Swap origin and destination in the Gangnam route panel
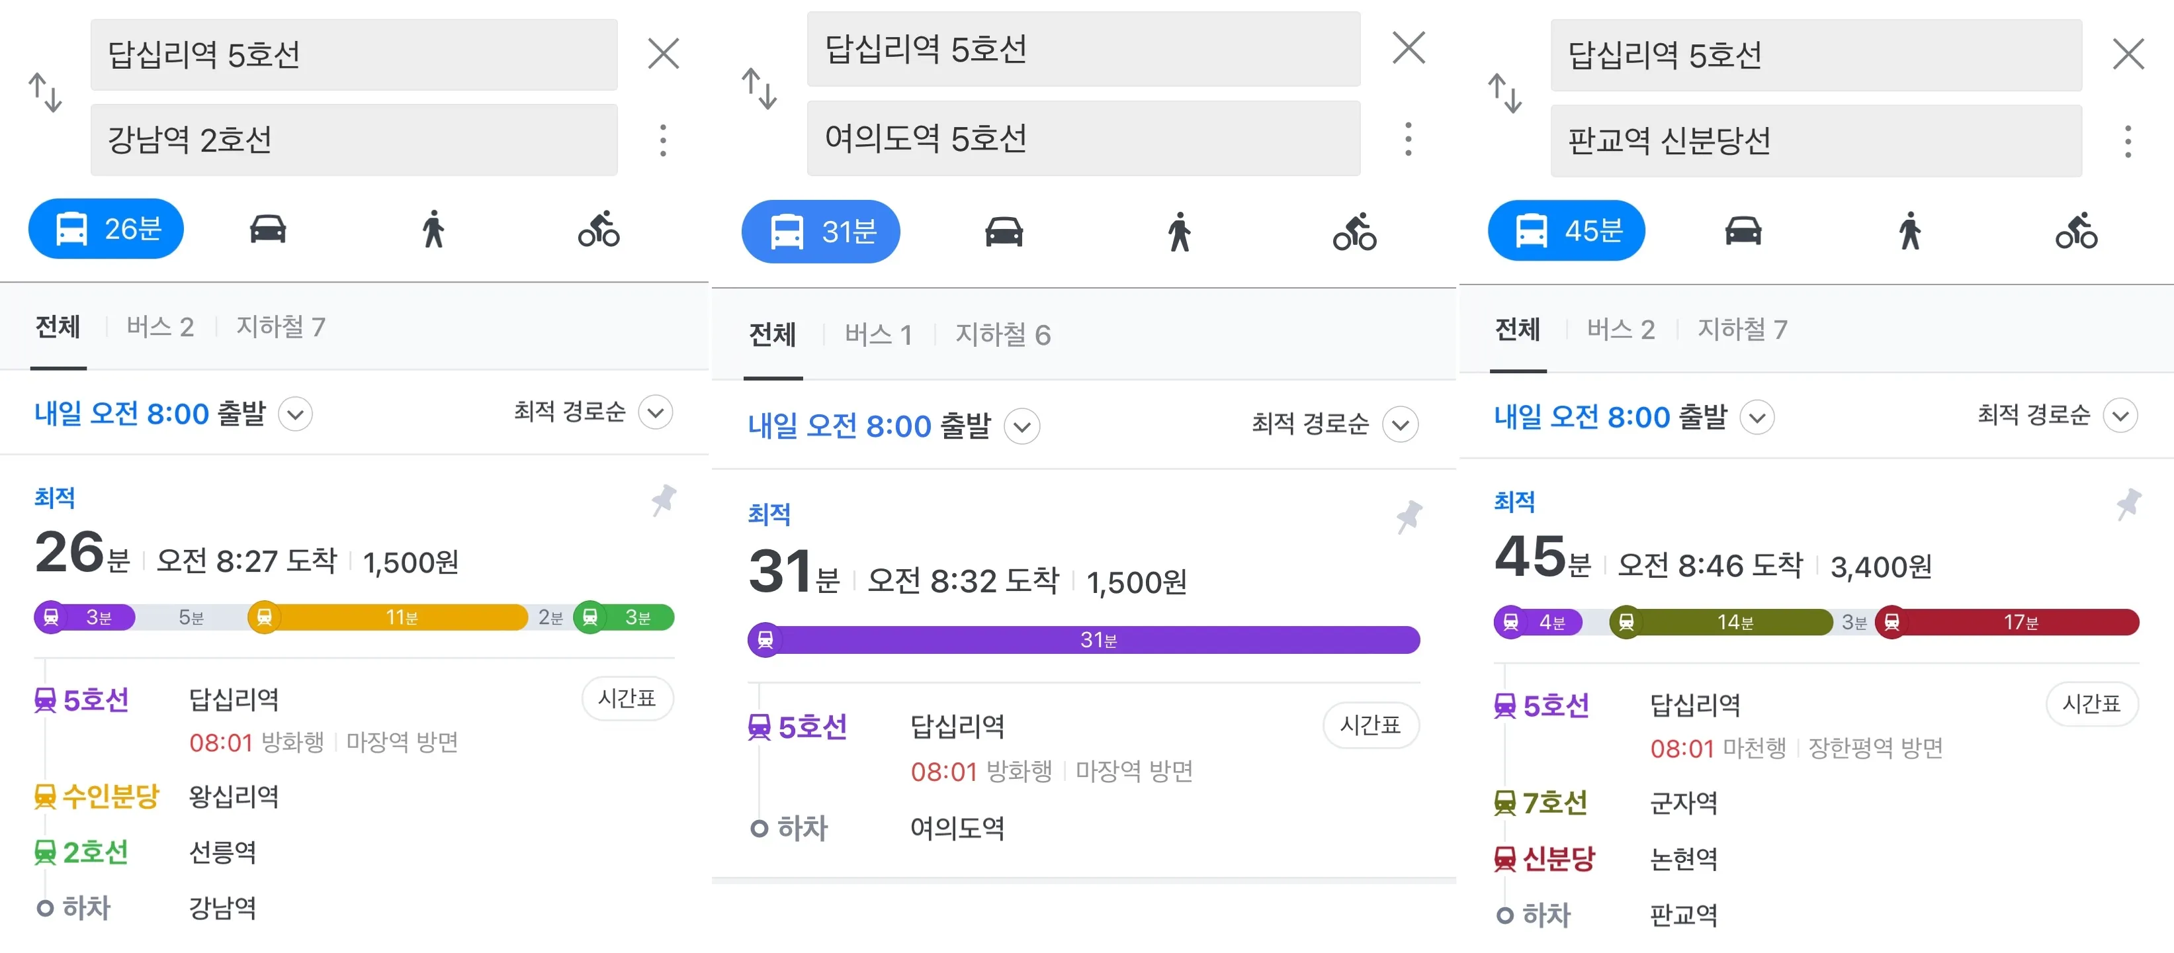The height and width of the screenshot is (953, 2174). click(46, 93)
